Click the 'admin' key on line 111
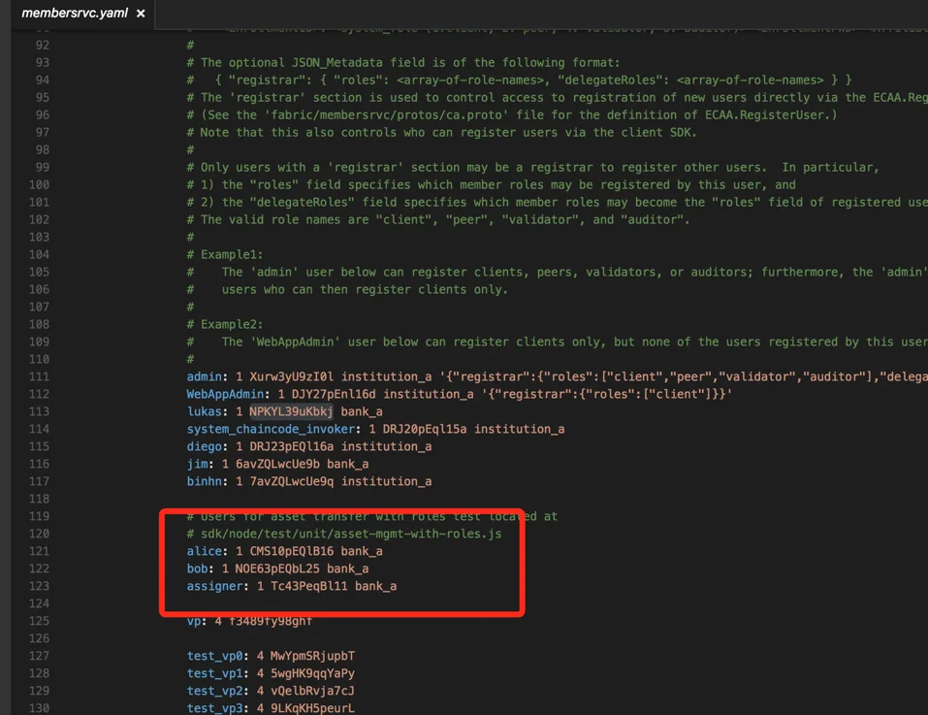 coord(205,376)
